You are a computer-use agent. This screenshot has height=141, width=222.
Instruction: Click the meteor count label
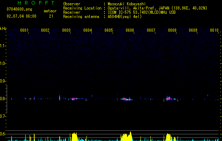pos(50,11)
